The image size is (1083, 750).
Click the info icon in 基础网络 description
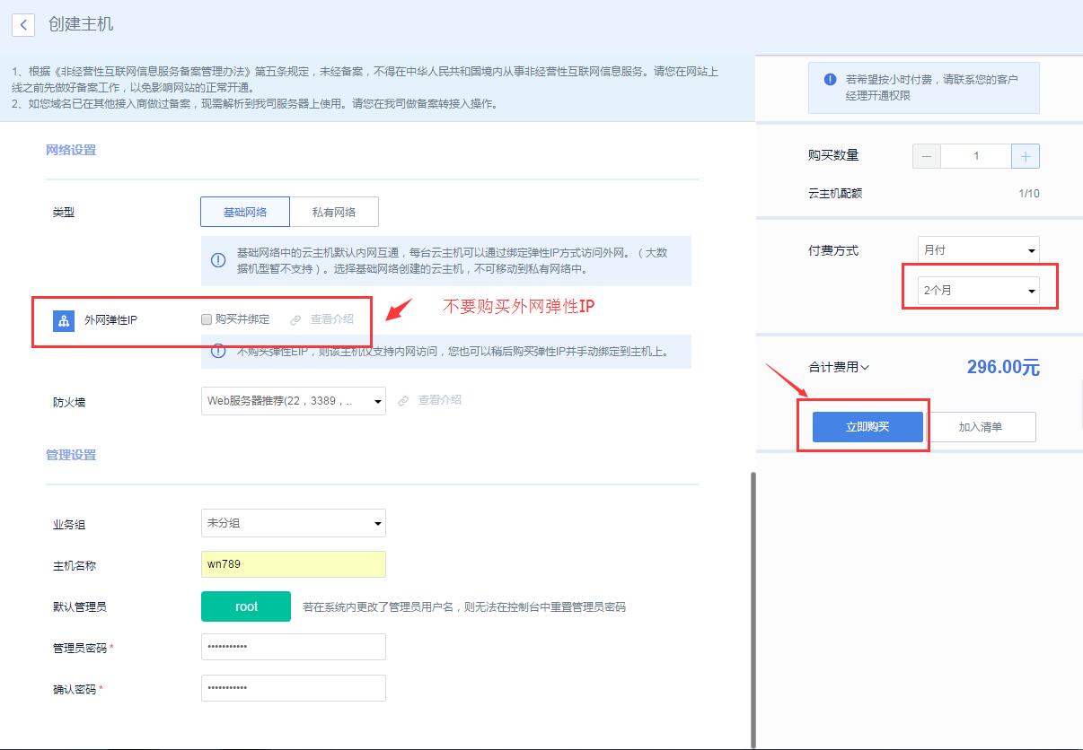(218, 260)
